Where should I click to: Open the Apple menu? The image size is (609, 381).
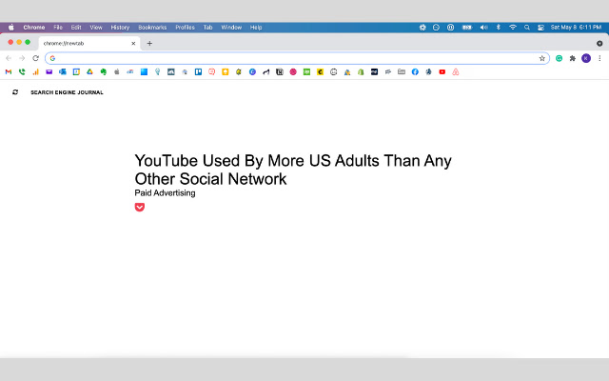11,28
